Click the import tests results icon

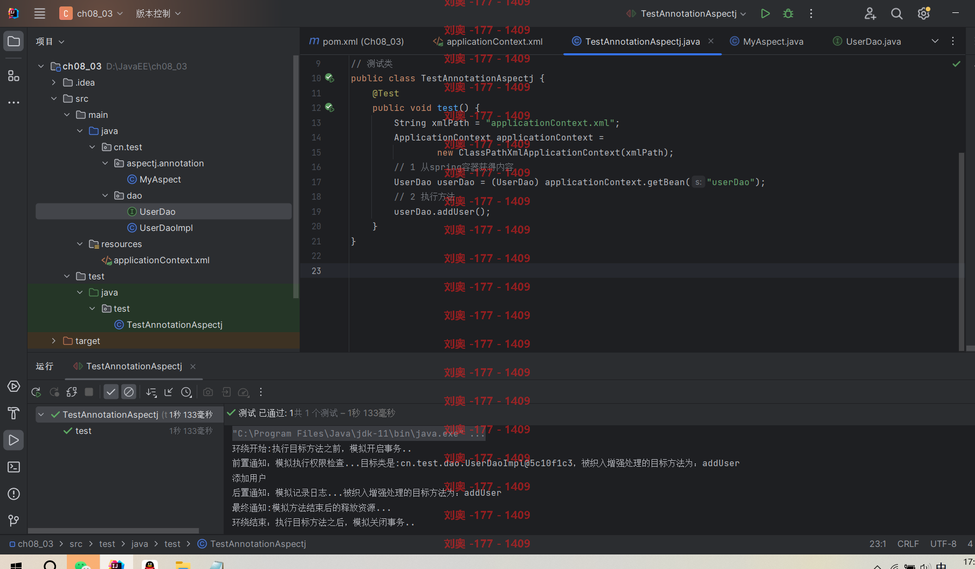226,392
